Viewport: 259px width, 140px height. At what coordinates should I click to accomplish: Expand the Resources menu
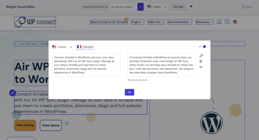pyautogui.click(x=204, y=22)
